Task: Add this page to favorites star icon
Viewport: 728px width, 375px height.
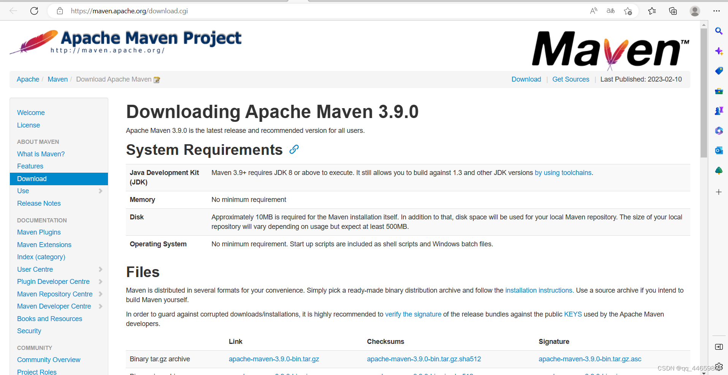Action: pyautogui.click(x=628, y=11)
